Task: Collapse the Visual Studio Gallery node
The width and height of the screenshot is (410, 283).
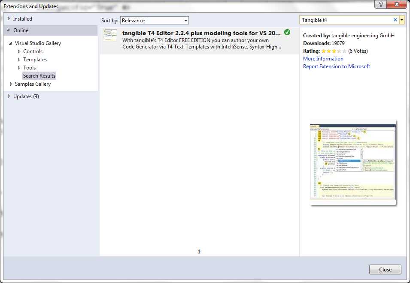Action: 10,43
